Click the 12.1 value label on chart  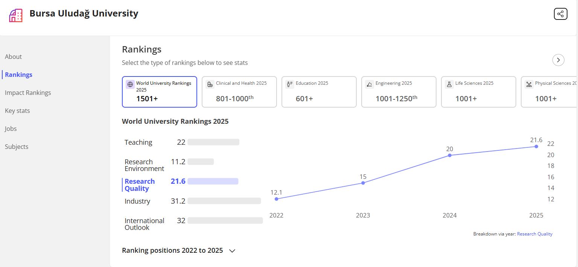(x=276, y=192)
